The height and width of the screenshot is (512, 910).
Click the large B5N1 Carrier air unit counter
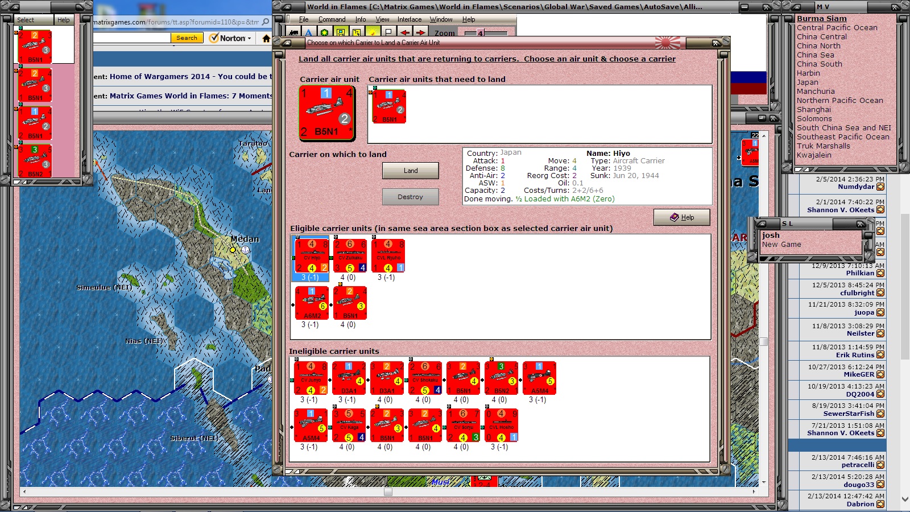(x=327, y=113)
